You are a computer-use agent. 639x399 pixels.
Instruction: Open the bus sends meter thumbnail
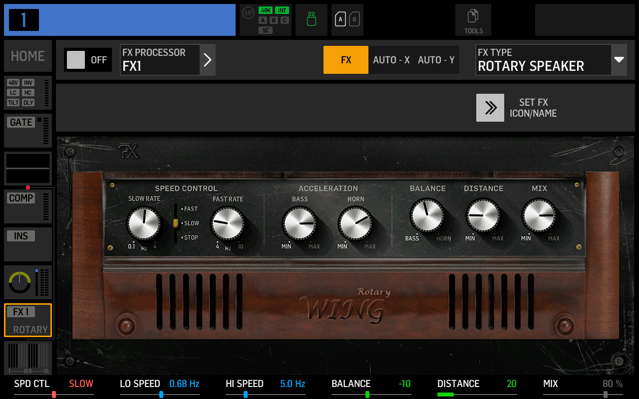pos(28,358)
